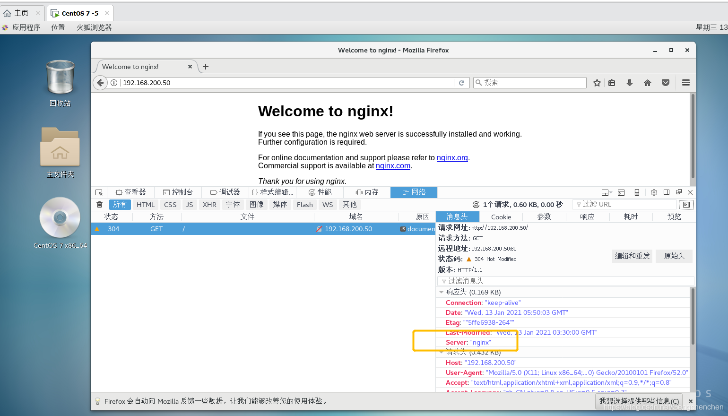Close the developer tools panel
728x416 pixels.
click(690, 192)
